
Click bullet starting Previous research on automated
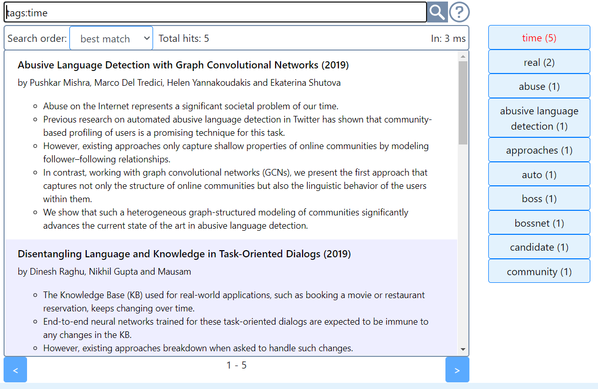237,126
